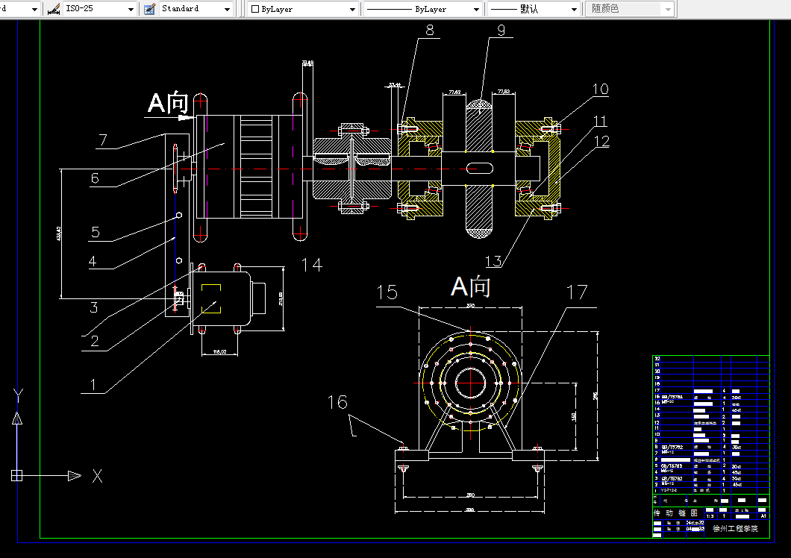Click the 徐州工程学院 title block text
The width and height of the screenshot is (791, 558).
click(x=735, y=528)
